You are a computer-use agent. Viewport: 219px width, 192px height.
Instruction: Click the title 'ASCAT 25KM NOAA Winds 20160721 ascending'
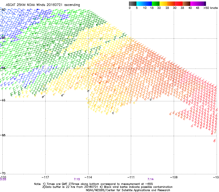click(43, 5)
